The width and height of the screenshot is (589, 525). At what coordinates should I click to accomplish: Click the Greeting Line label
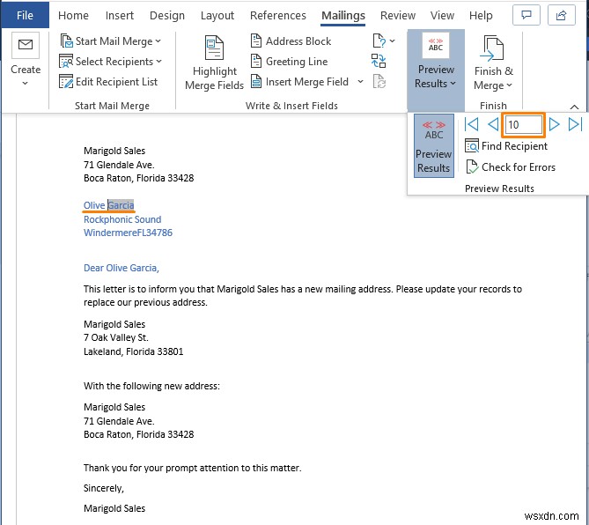tap(297, 61)
